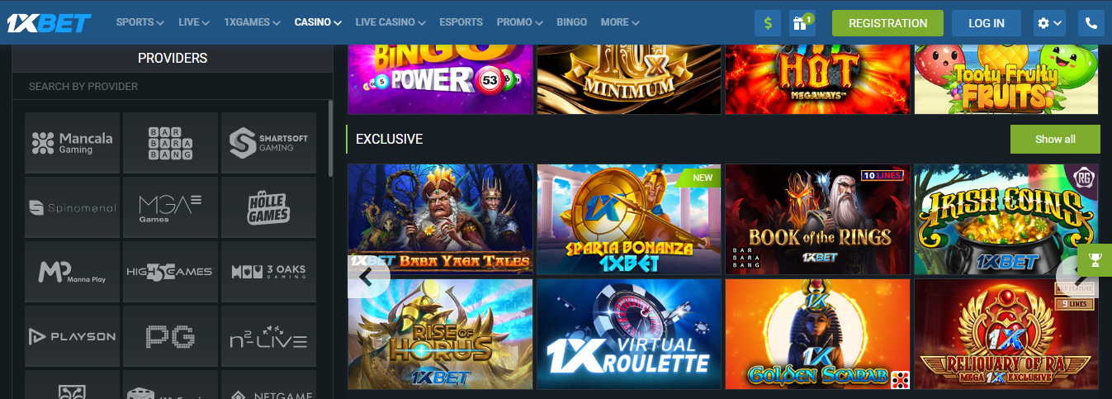
Task: Click the Search by provider field
Action: click(x=172, y=86)
